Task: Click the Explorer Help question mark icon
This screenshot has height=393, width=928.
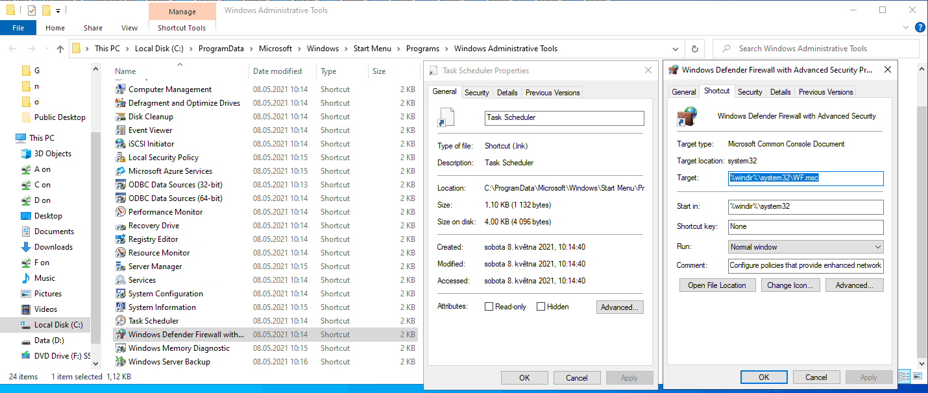Action: [x=920, y=27]
